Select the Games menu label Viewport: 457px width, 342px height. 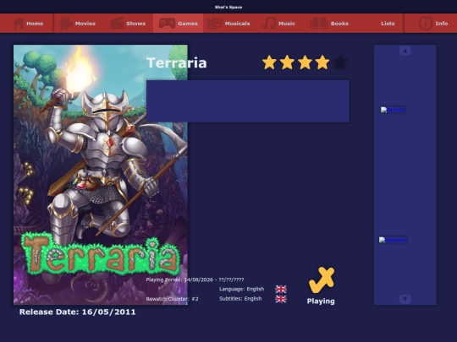pos(188,24)
